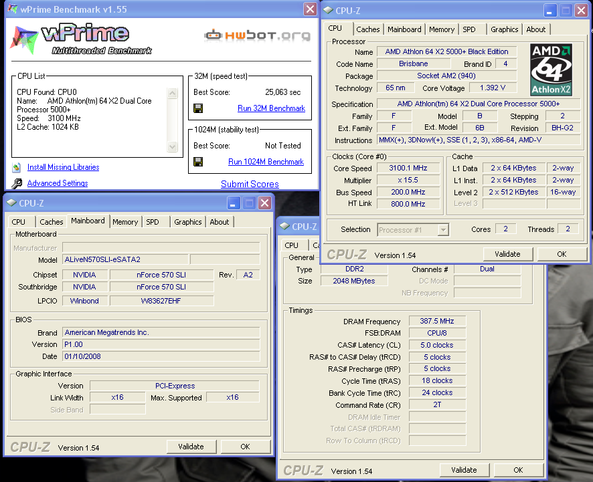This screenshot has width=593, height=482.
Task: Click OK in the Memory CPU-Z window
Action: click(518, 470)
